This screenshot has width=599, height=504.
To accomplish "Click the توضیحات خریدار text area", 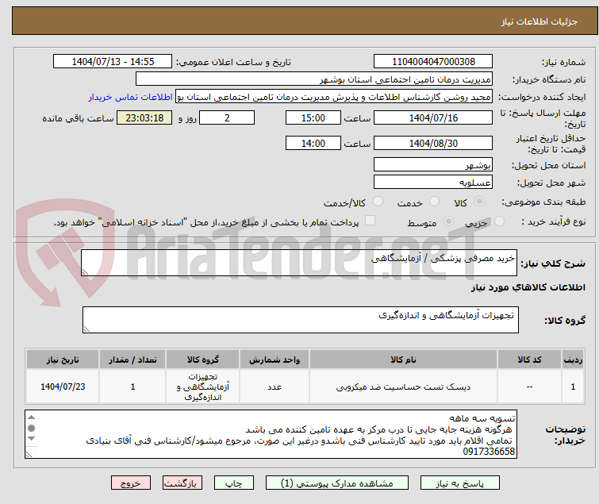I will click(x=271, y=434).
